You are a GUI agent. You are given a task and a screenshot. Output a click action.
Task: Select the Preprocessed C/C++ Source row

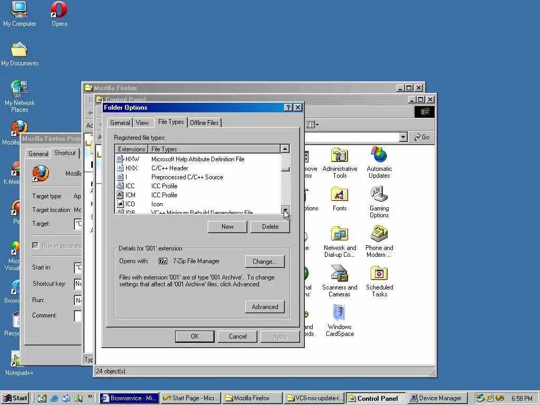click(x=198, y=177)
